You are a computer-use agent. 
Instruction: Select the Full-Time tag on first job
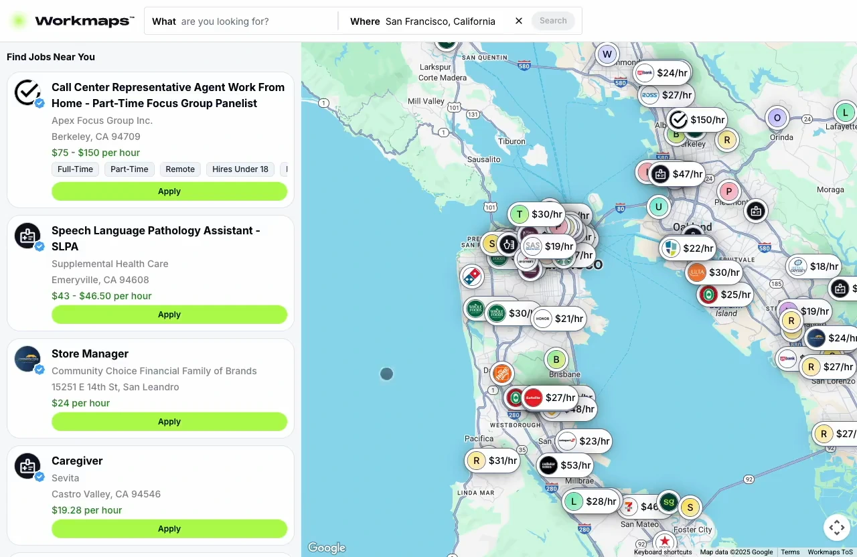point(75,169)
